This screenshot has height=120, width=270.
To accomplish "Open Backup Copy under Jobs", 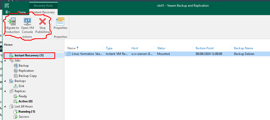I will (28, 76).
